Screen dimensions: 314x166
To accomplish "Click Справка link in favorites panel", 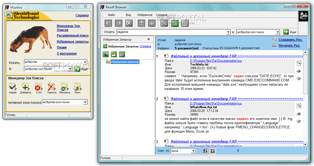I will 145,46.
